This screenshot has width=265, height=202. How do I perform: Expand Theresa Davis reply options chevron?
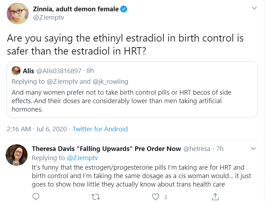point(253,149)
